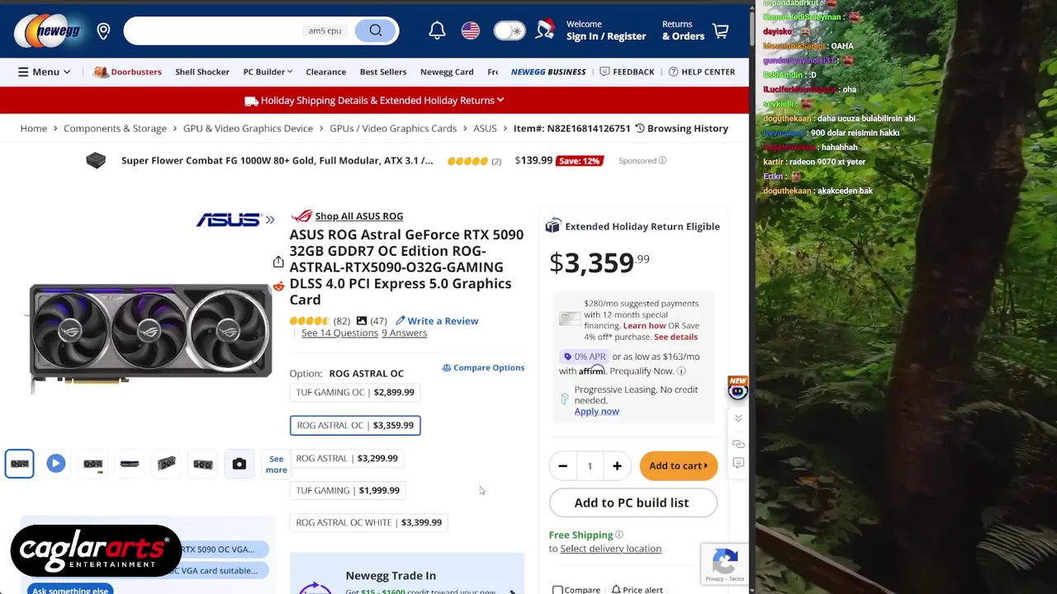Click Add to PC build list
1057x594 pixels.
coord(632,502)
